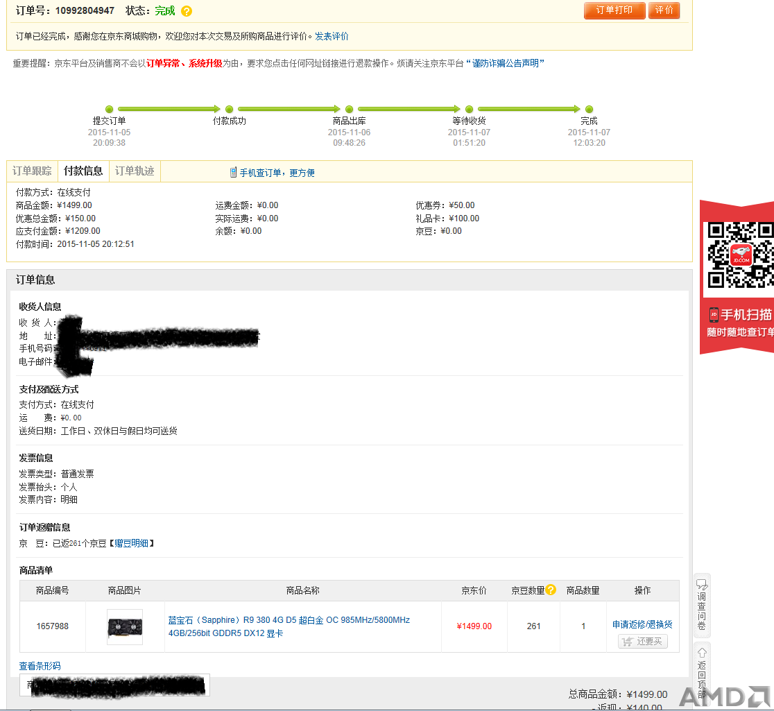The height and width of the screenshot is (711, 774).
Task: Click the 京豆数量 value 261 cell
Action: tap(533, 626)
